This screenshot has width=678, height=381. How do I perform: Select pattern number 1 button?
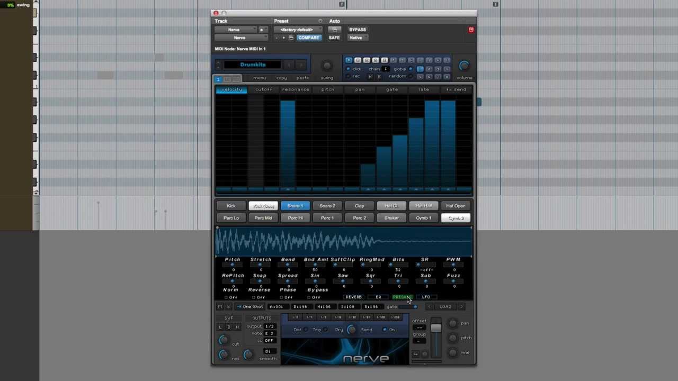[420, 69]
